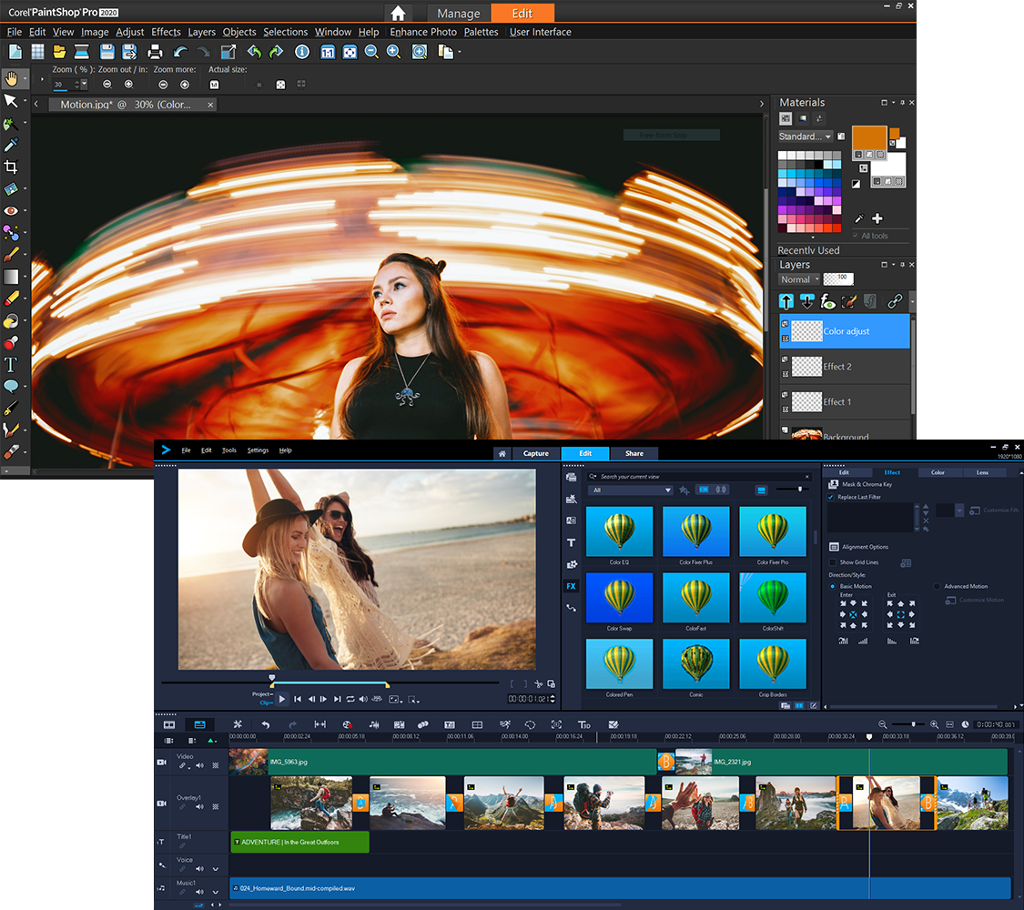The width and height of the screenshot is (1024, 910).
Task: Open the Title library T icon
Action: [572, 542]
